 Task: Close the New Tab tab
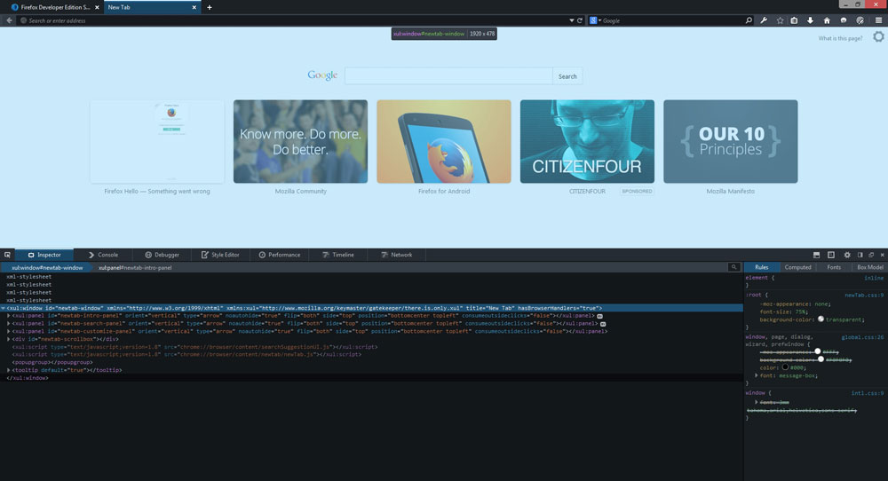pyautogui.click(x=194, y=7)
